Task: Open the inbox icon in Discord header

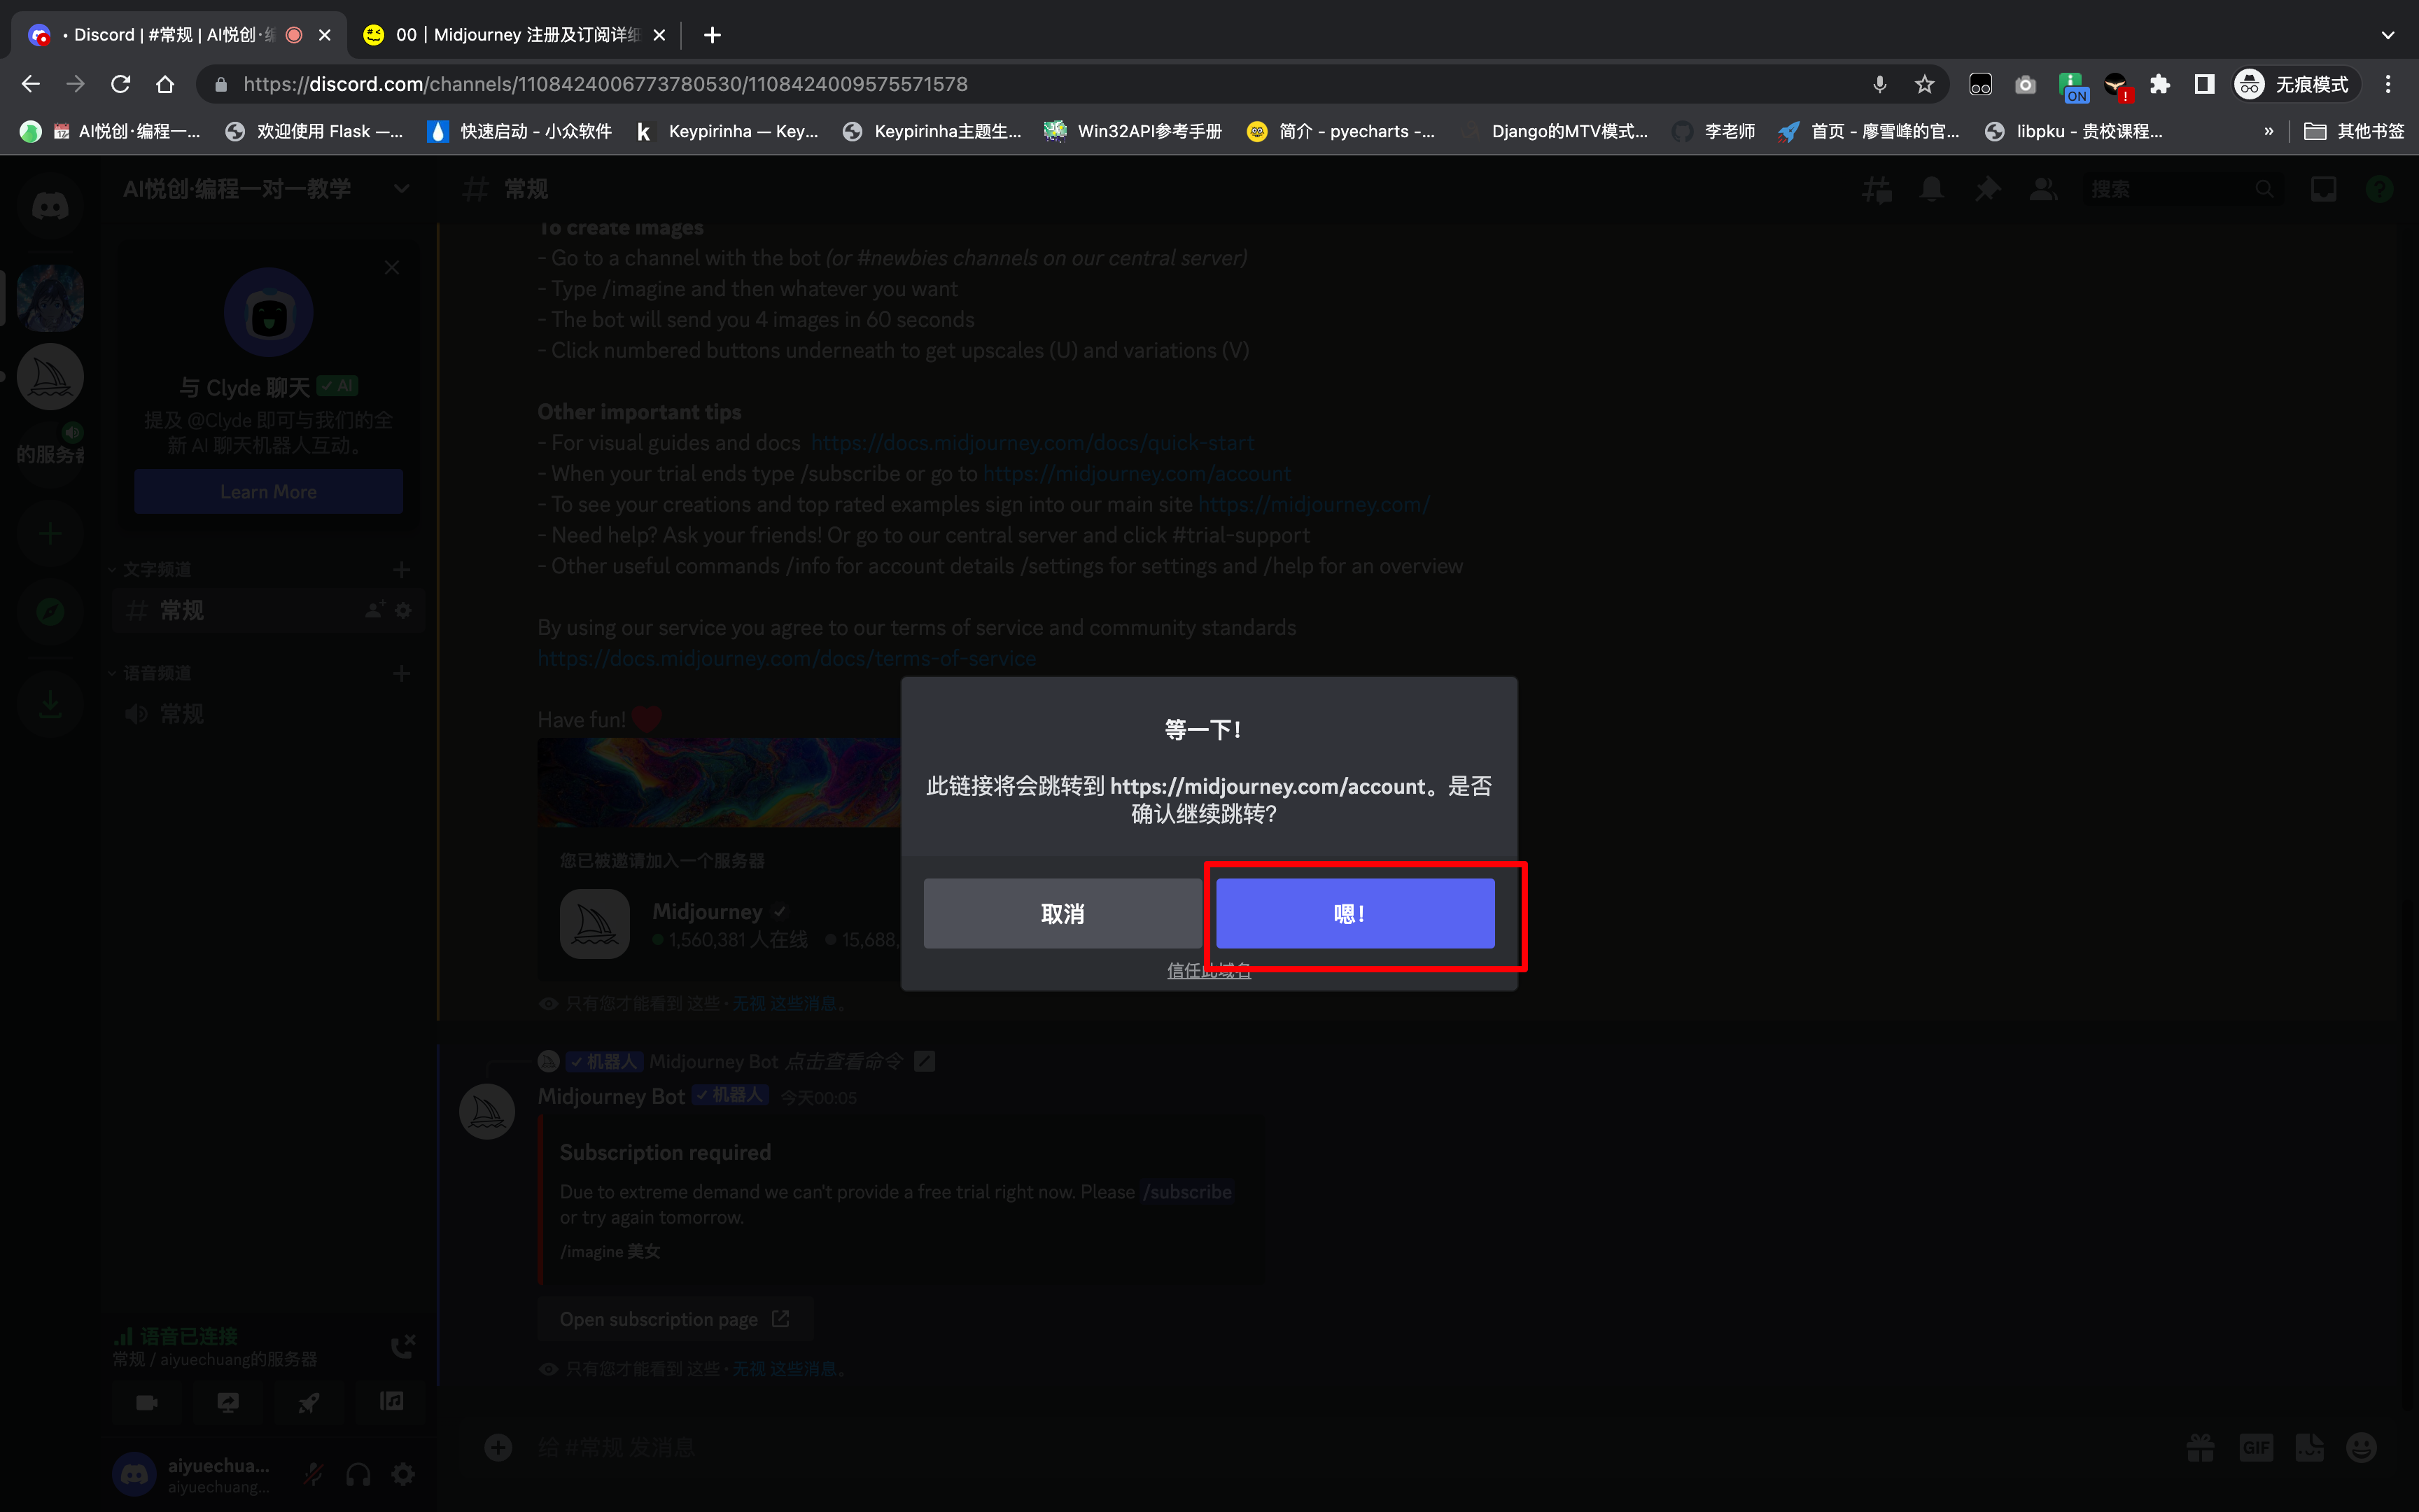Action: [x=2324, y=189]
